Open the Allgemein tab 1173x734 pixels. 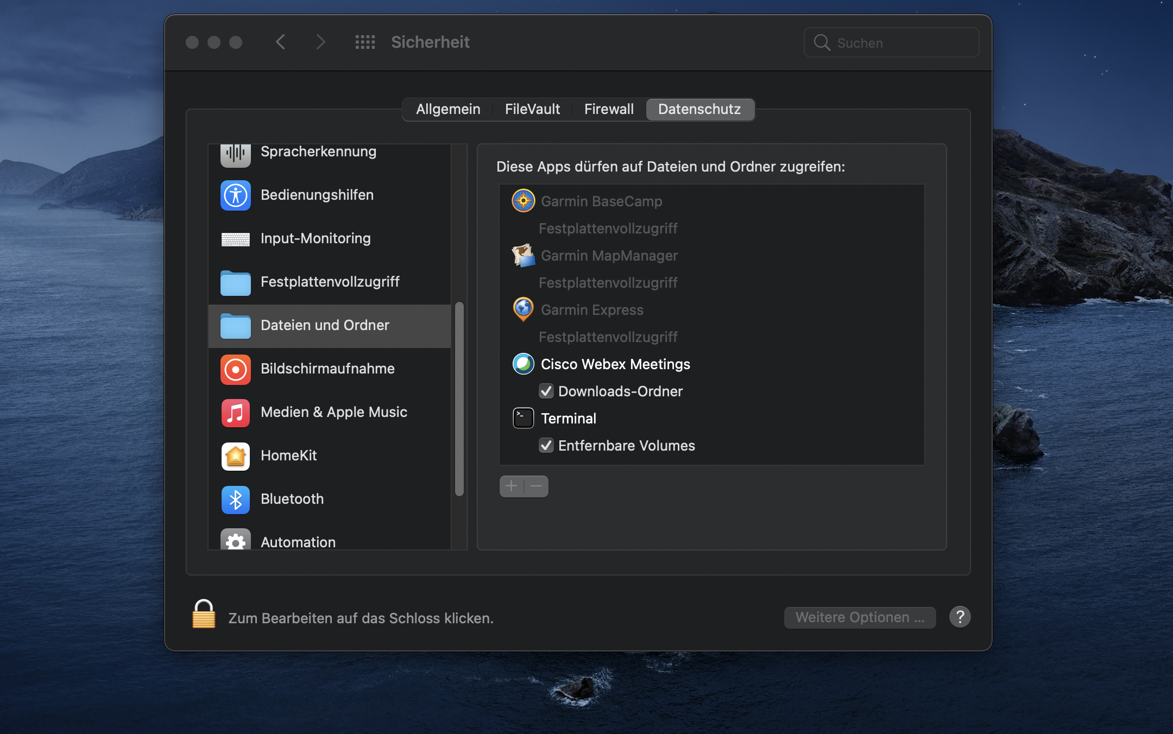pos(448,109)
